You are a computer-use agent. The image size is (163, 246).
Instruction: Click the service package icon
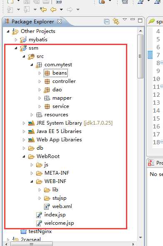[47, 106]
